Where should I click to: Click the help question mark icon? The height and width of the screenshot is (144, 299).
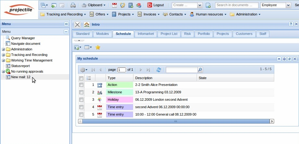point(291,24)
